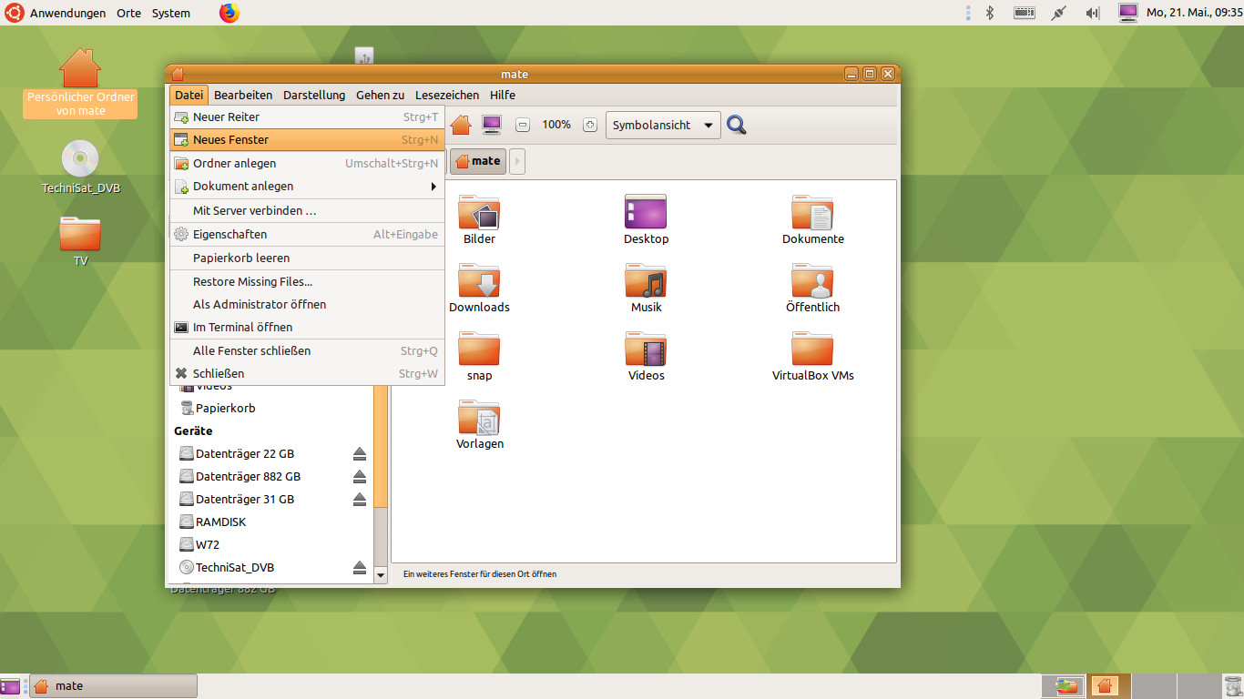Open the Lesezeichen menu

[447, 95]
